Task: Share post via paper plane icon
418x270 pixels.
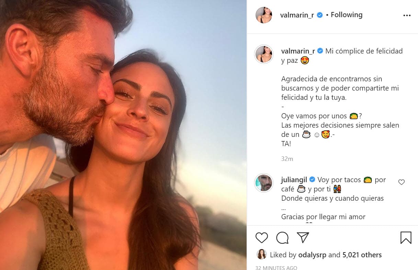Action: coord(303,237)
